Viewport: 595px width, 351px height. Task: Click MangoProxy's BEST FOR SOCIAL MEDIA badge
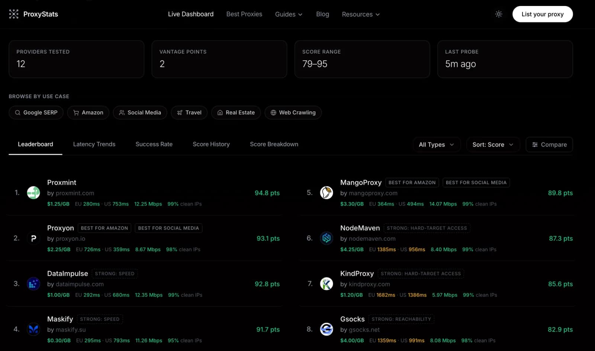476,182
